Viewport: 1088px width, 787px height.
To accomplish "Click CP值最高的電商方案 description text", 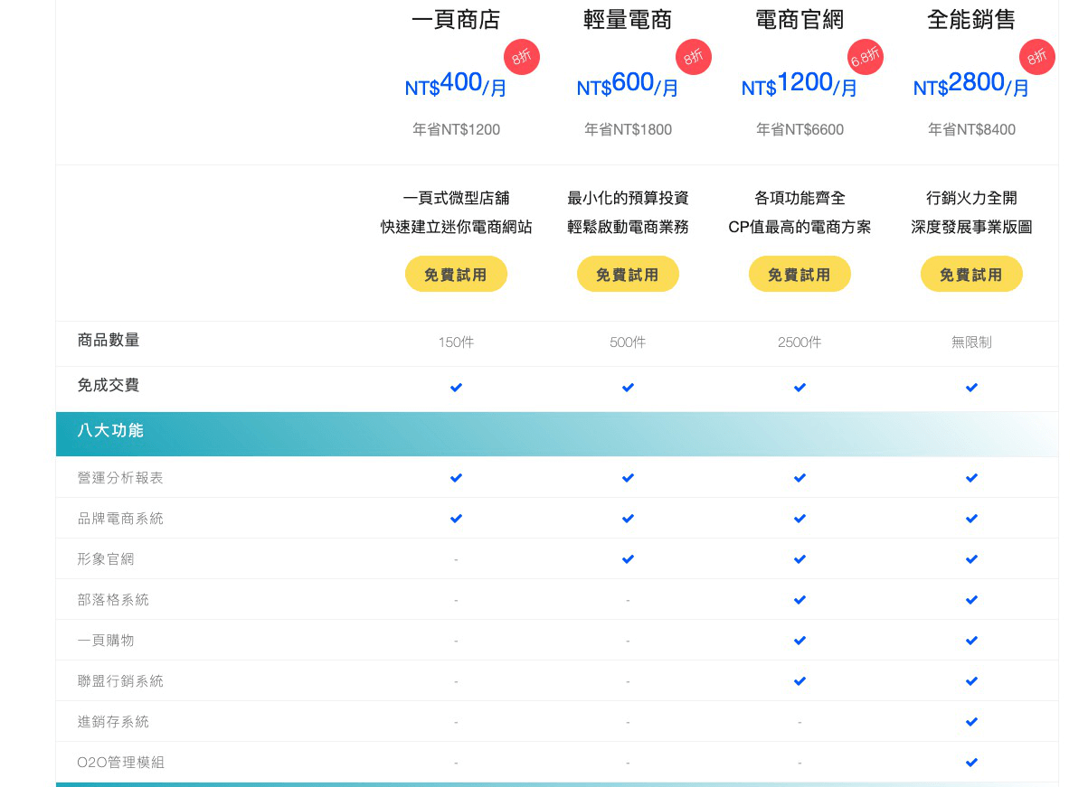I will coord(799,228).
